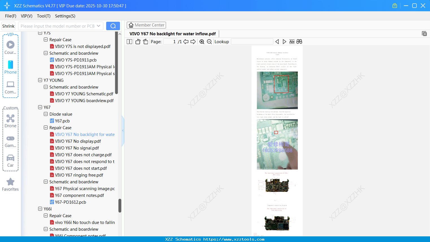Open Y67 Physical scanning image file
Image resolution: width=430 pixels, height=242 pixels.
coord(85,188)
